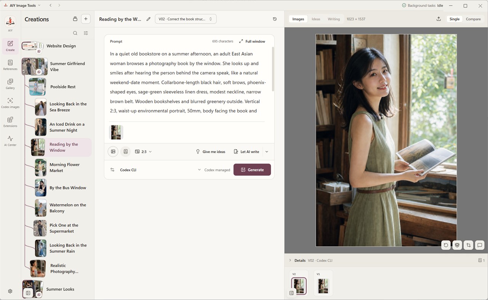Navigate back with the left arrow
This screenshot has height=300, width=488.
point(51,5)
